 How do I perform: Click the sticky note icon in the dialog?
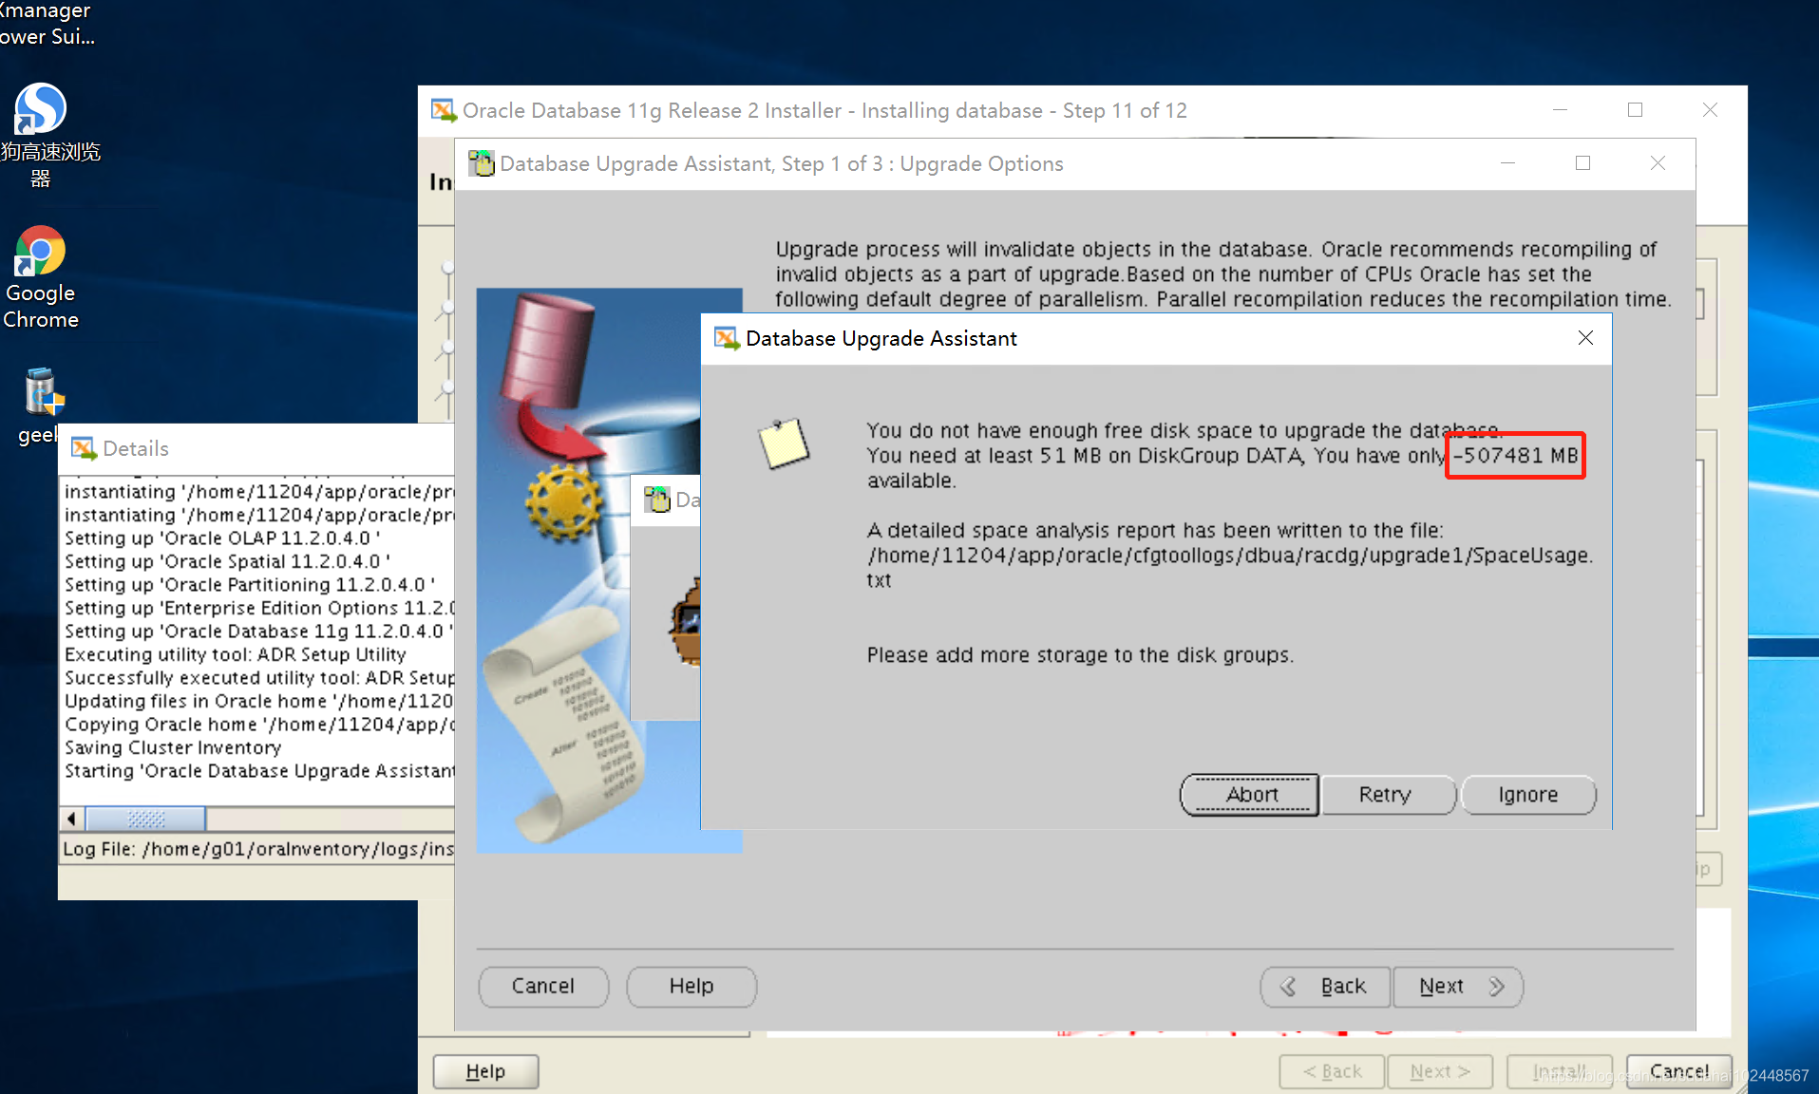pyautogui.click(x=784, y=443)
